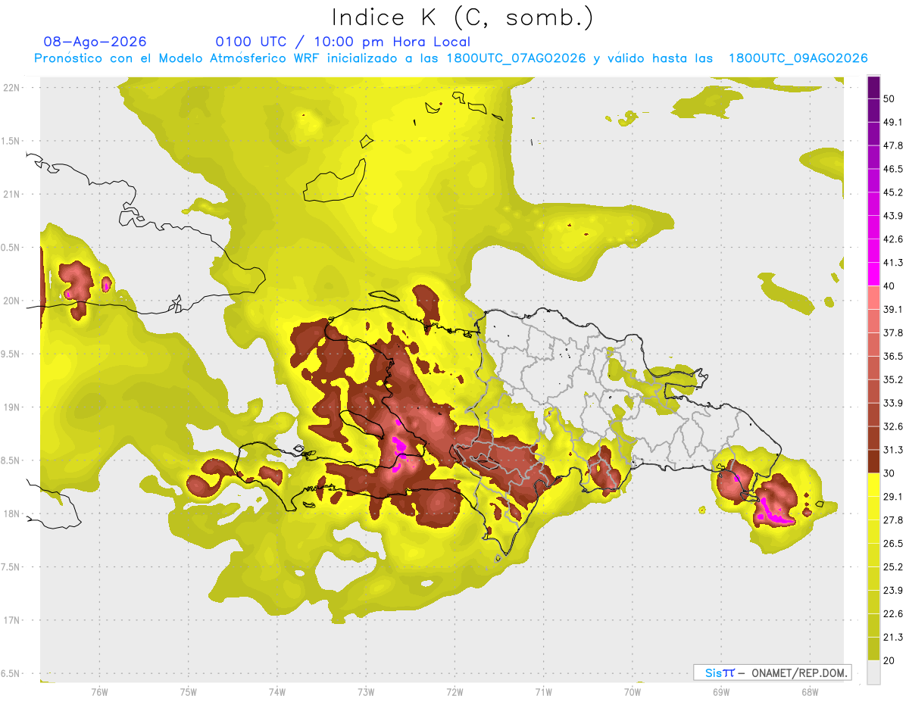Click the time text "0100 UTC / 10:00 pm Hora Local"

tap(343, 42)
